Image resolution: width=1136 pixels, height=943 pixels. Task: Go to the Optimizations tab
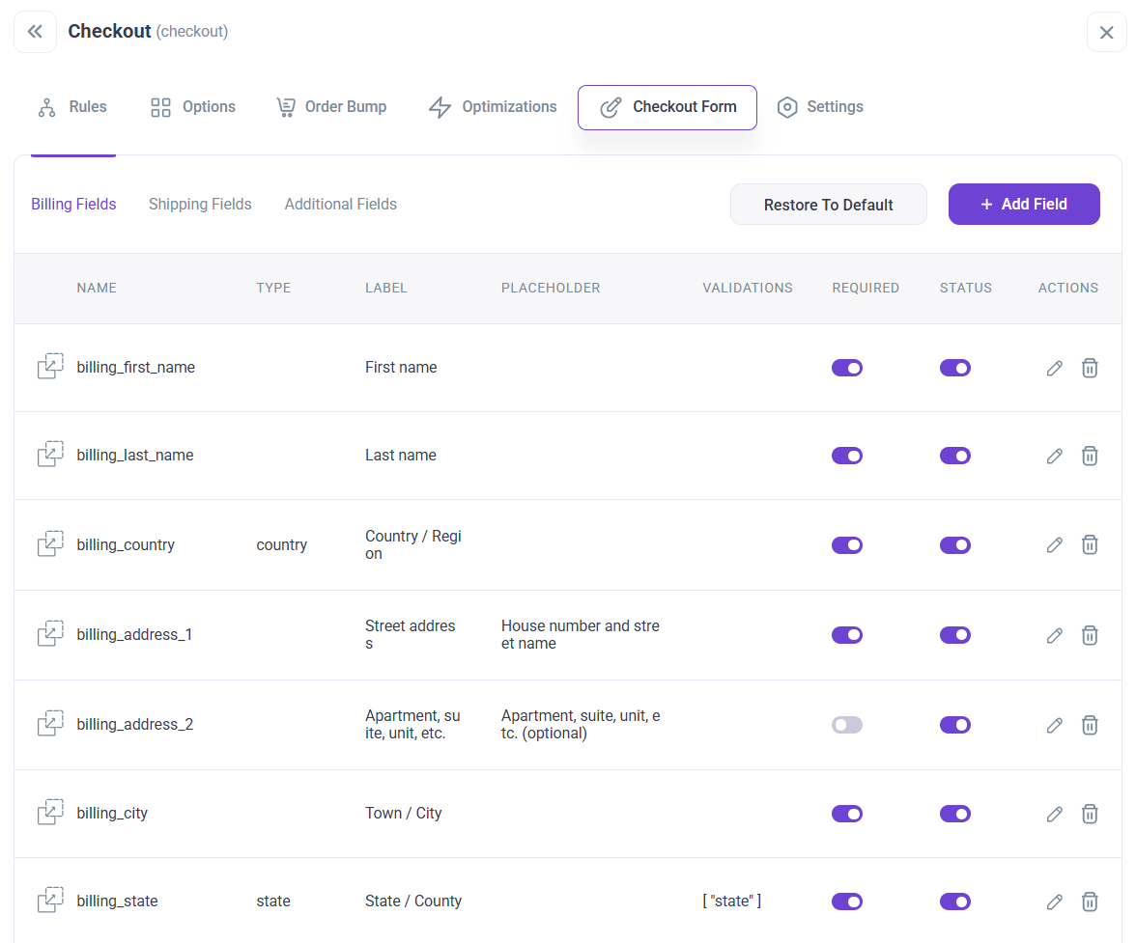click(x=493, y=107)
